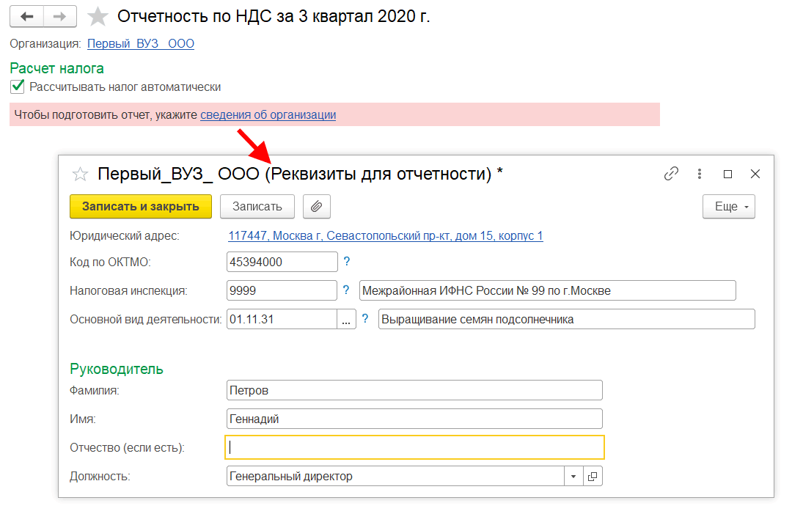Image resolution: width=792 pixels, height=514 pixels.
Task: Open the three-dot menu in dialog header
Action: [x=700, y=174]
